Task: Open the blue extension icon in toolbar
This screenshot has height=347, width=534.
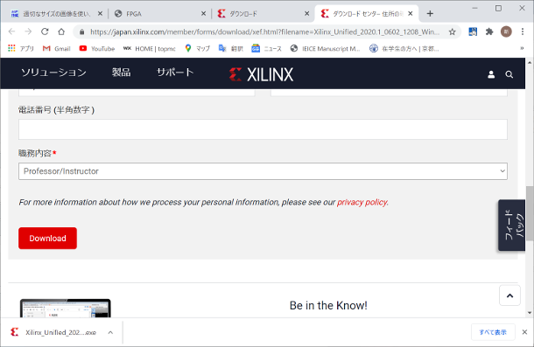Action: point(473,32)
